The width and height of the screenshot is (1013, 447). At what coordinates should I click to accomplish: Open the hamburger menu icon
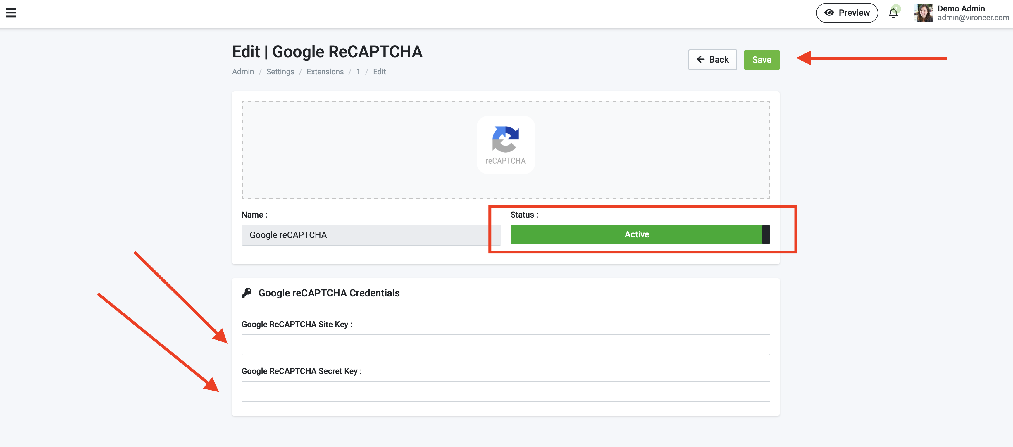[11, 13]
